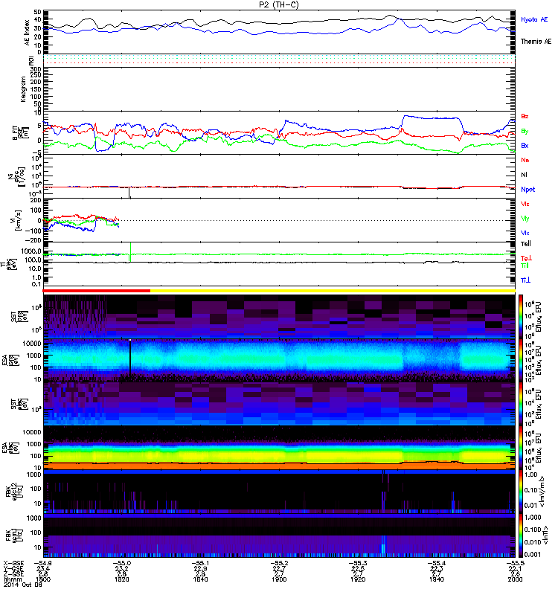
Task: Click the X-GSE value -55.2
Action: (x=279, y=563)
